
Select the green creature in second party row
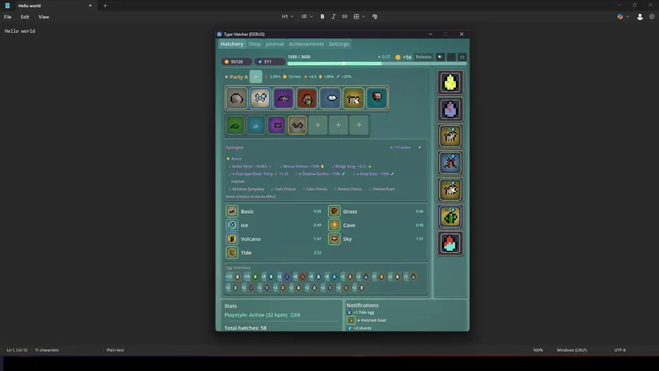click(x=235, y=125)
